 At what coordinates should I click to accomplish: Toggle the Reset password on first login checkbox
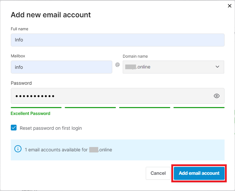(x=14, y=128)
